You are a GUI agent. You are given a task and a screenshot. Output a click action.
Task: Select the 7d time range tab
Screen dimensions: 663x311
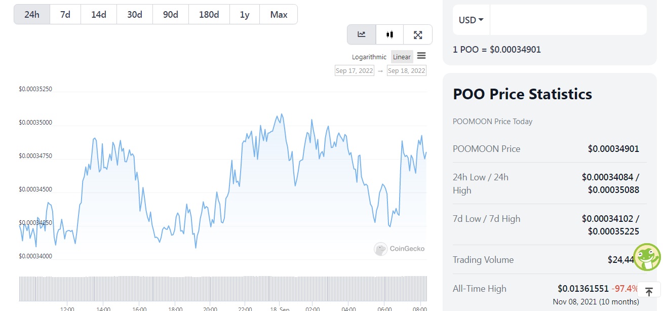[65, 14]
